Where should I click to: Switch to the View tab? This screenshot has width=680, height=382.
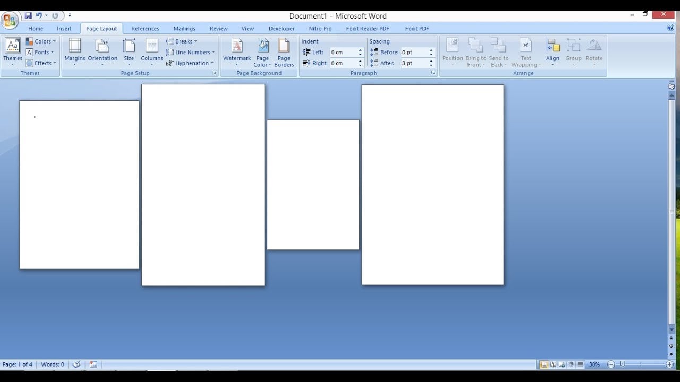pos(248,29)
